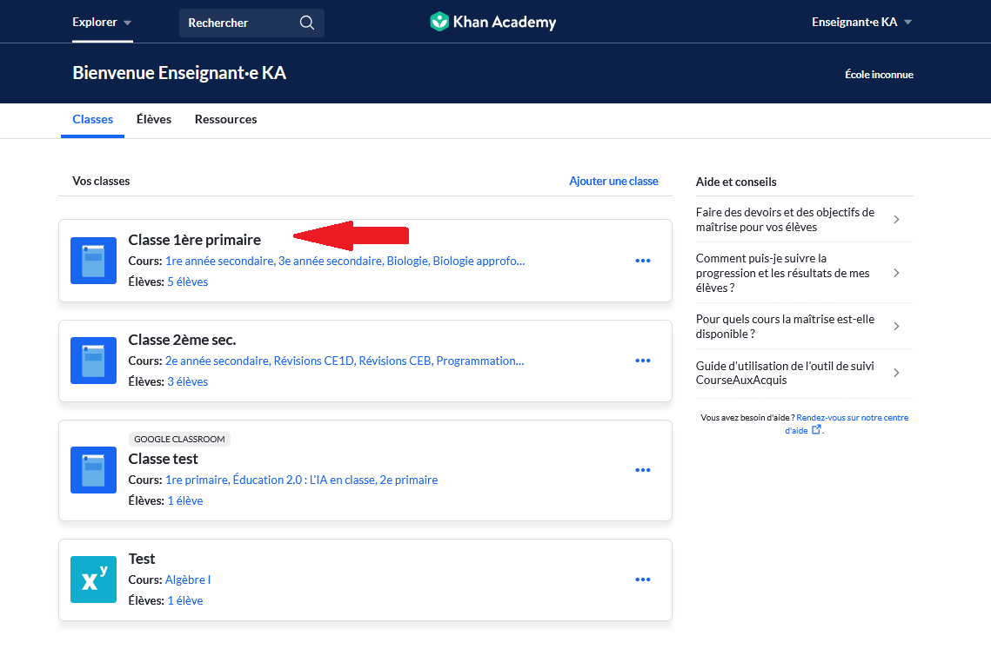Open the Classe 1ère primaire title
The image size is (991, 669).
click(x=195, y=240)
